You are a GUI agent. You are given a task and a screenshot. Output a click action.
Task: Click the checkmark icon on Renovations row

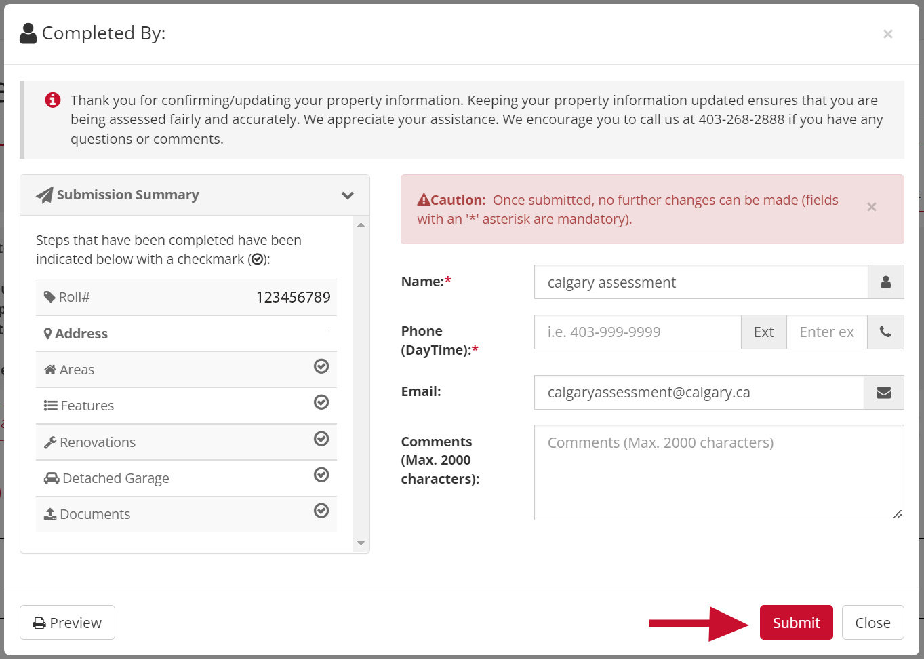point(321,439)
